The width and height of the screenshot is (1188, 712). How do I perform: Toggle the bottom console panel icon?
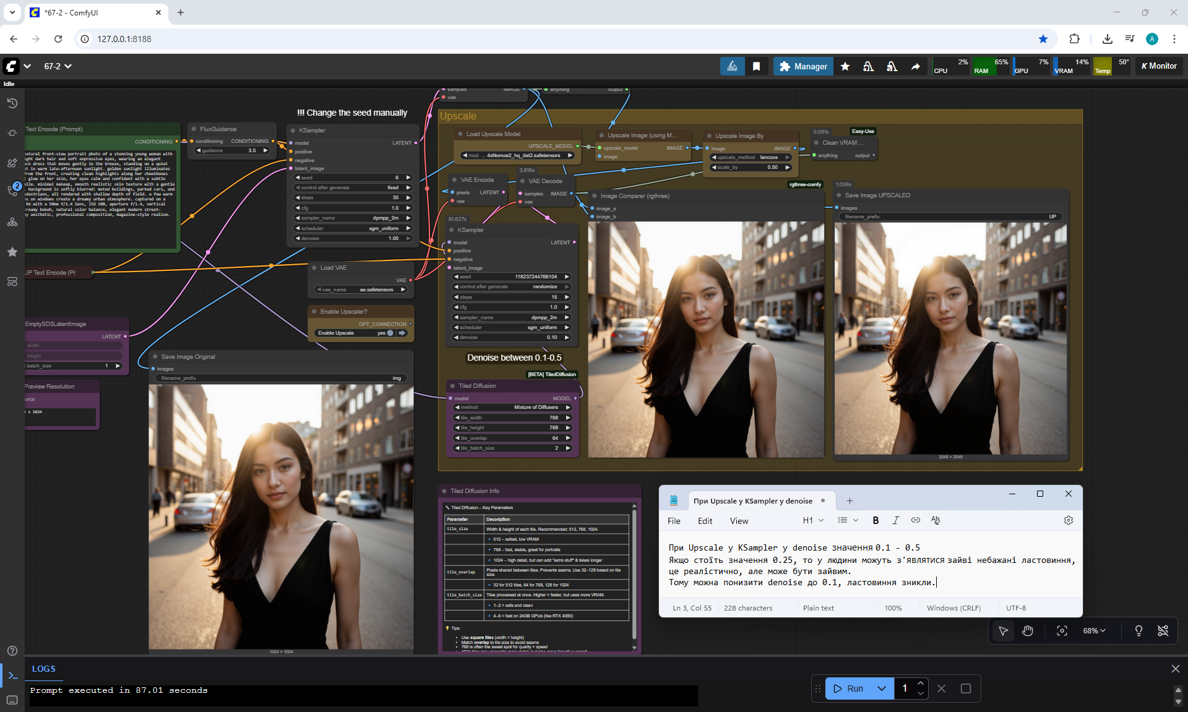tap(12, 676)
